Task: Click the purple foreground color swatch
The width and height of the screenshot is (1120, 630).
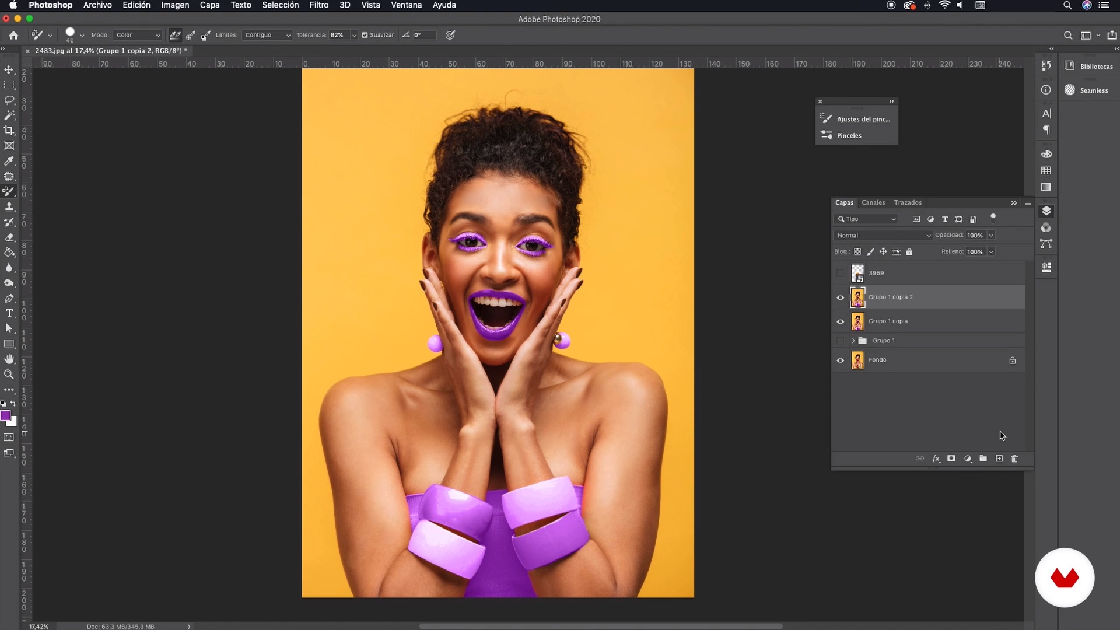Action: click(5, 415)
